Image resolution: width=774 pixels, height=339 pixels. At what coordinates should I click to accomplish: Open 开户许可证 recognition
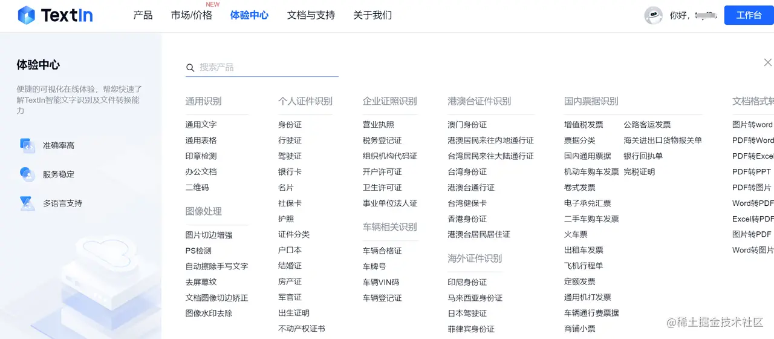382,172
